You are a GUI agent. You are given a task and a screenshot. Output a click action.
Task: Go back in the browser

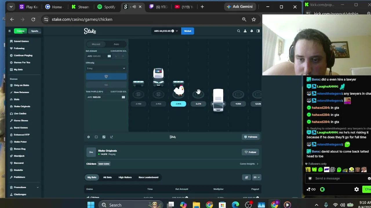tap(12, 19)
